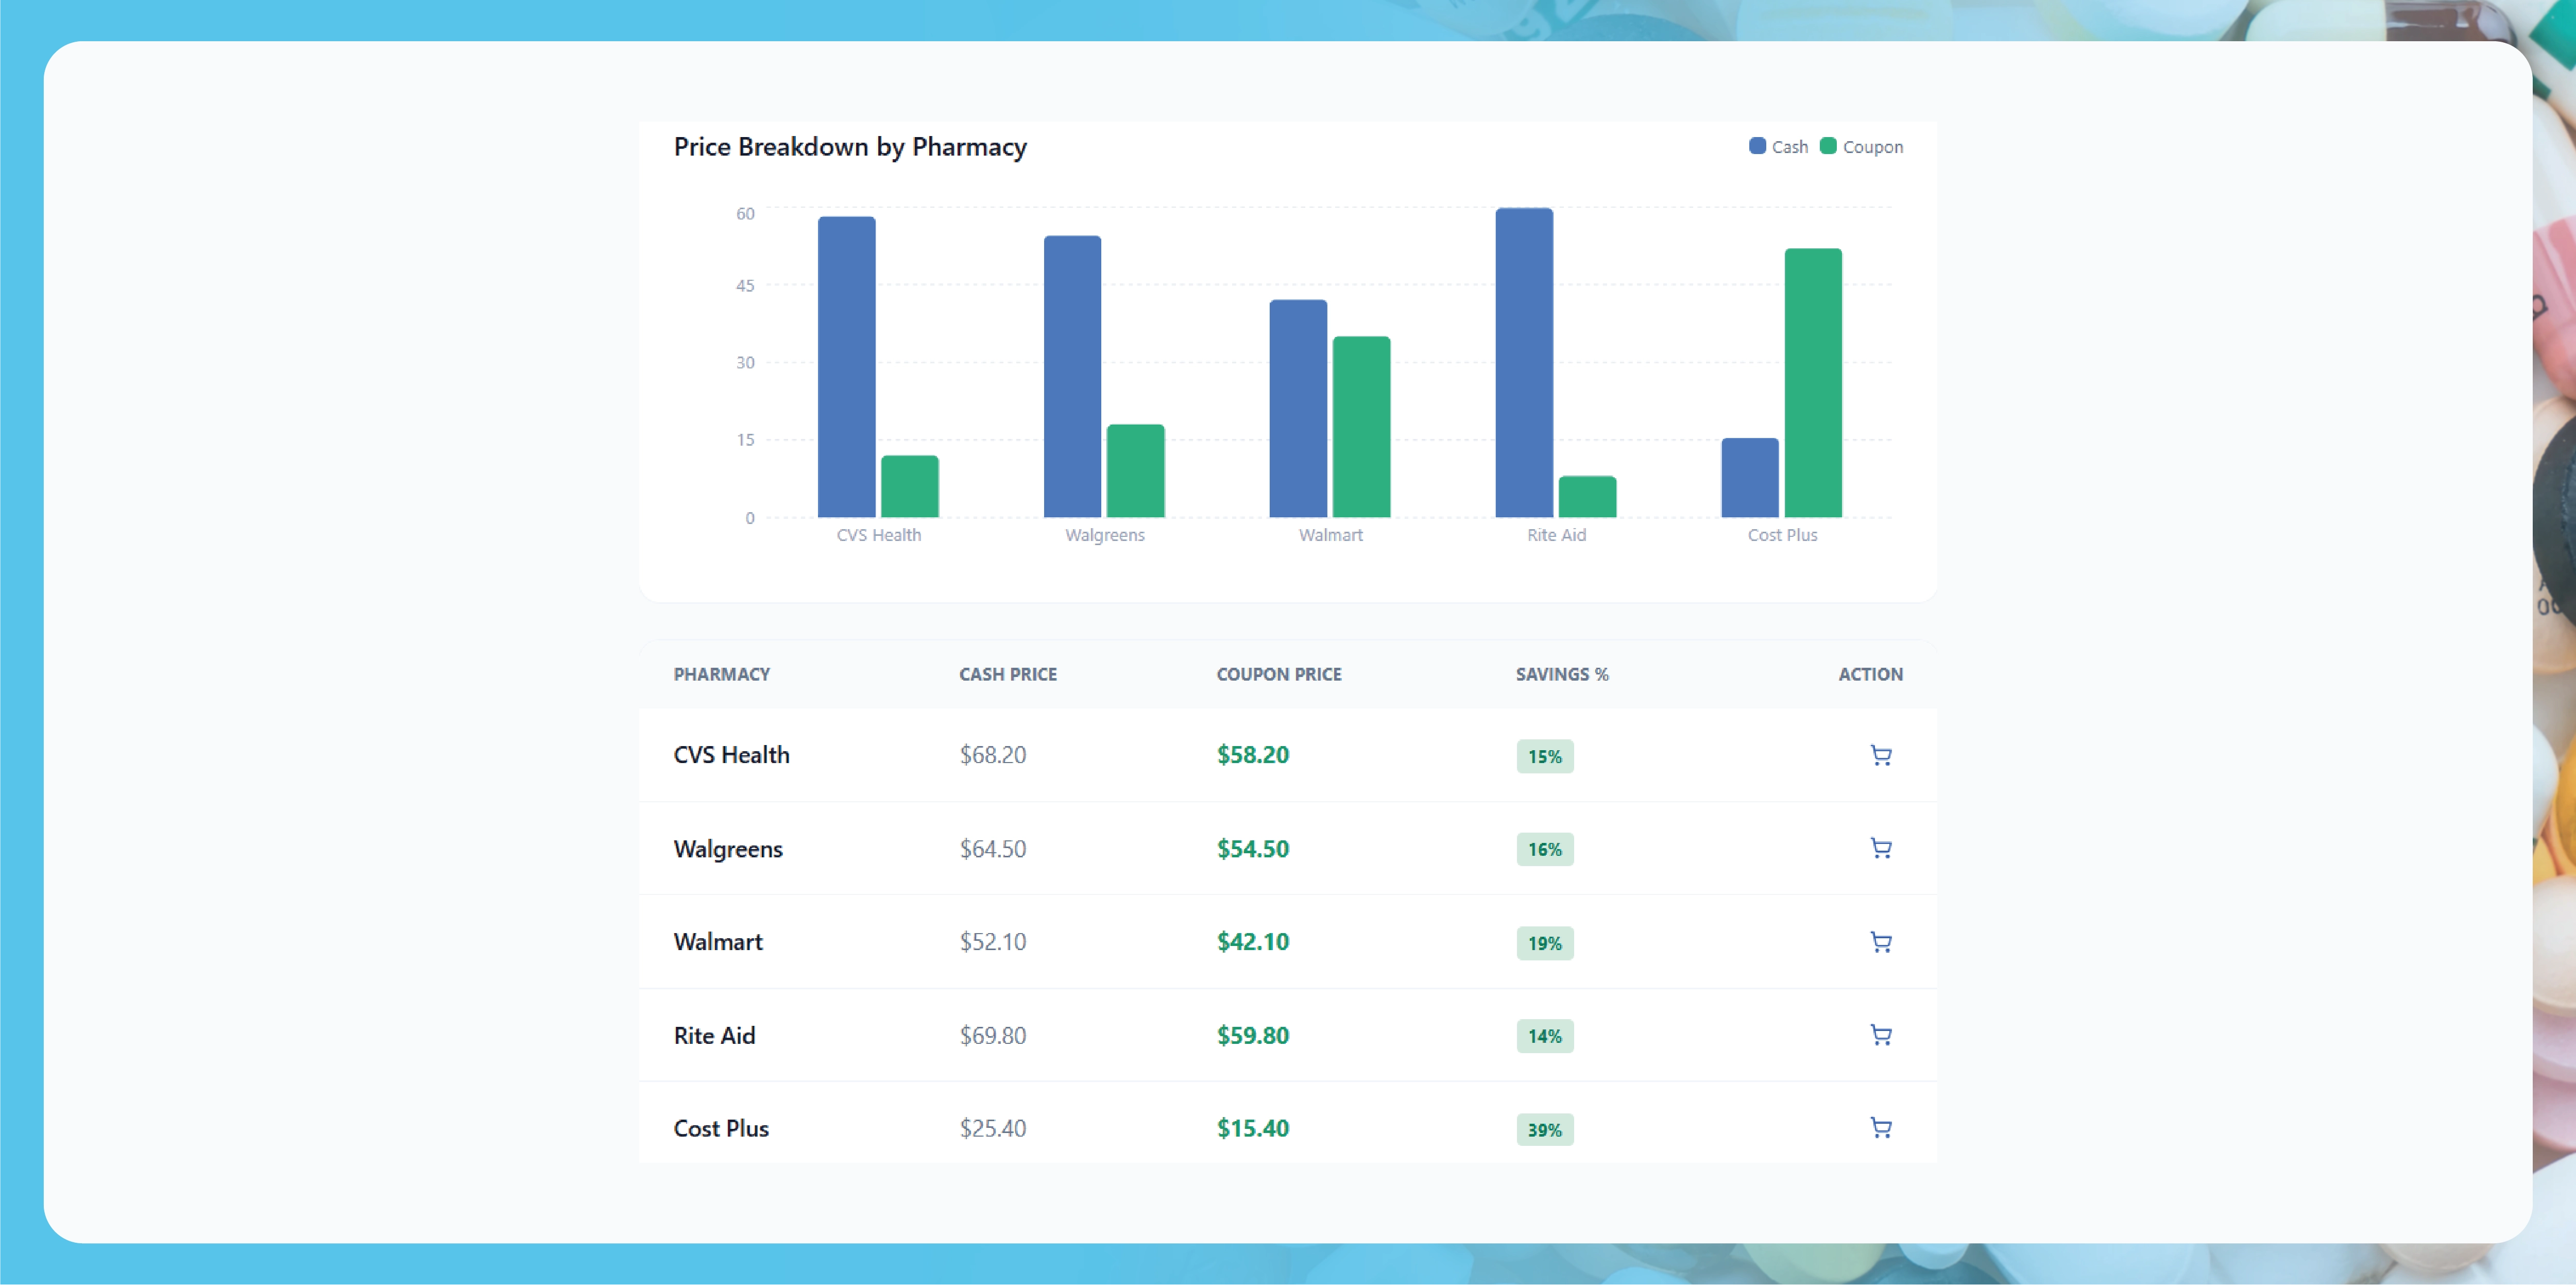Sort by the Savings % column header
The height and width of the screenshot is (1285, 2576).
click(x=1560, y=674)
